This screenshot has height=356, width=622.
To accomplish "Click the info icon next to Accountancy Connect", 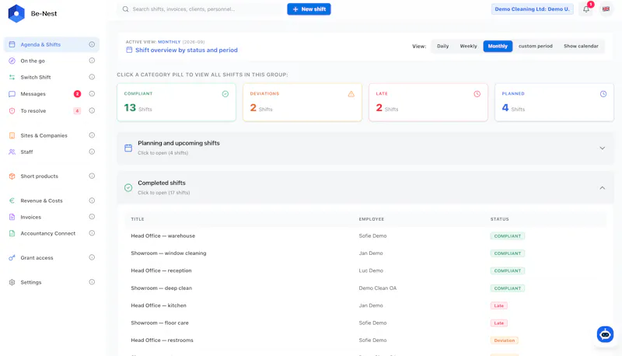I will pos(92,233).
